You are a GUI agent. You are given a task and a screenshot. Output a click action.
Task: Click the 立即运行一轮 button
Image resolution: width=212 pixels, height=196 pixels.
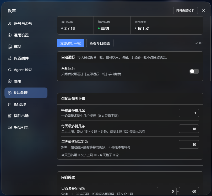70,43
